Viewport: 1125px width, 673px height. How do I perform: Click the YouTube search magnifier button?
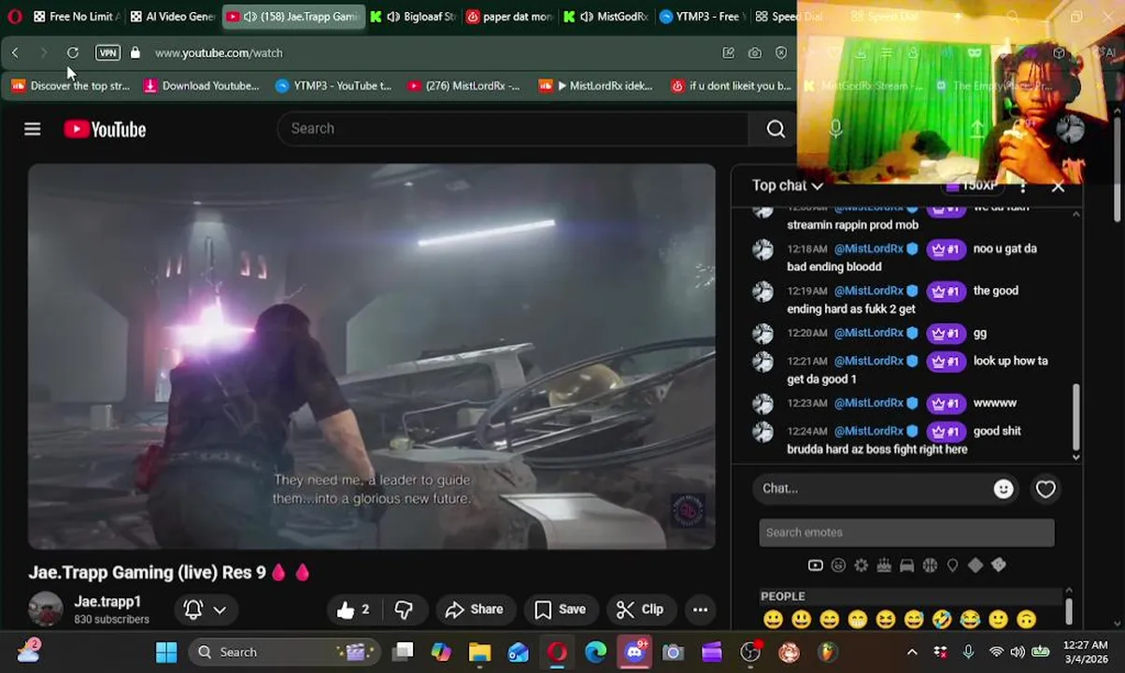[x=776, y=129]
